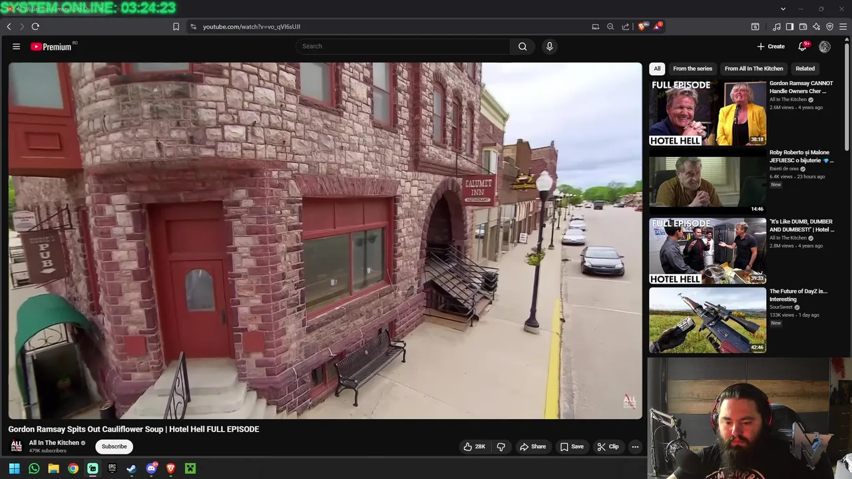This screenshot has width=852, height=479.
Task: Share the video
Action: [532, 446]
